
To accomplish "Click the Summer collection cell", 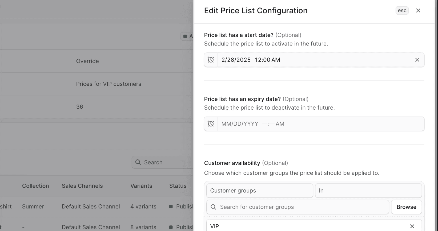I will [x=33, y=207].
